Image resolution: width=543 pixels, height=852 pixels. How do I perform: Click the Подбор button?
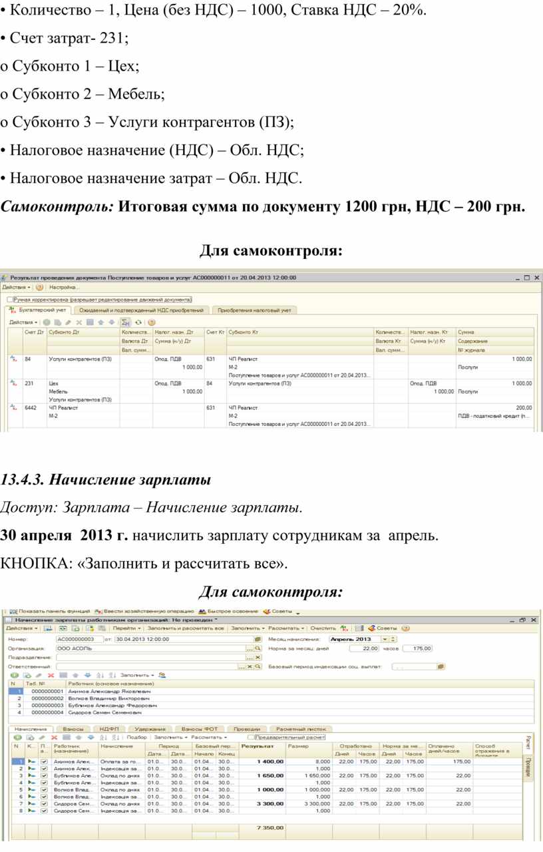[136, 738]
